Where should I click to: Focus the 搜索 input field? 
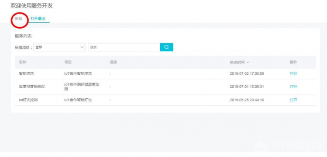click(124, 47)
